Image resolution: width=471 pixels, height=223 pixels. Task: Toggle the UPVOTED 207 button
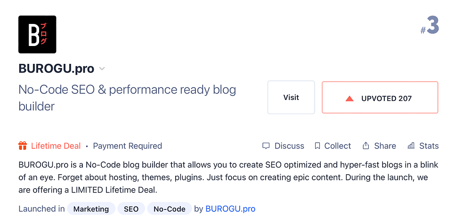tap(380, 98)
